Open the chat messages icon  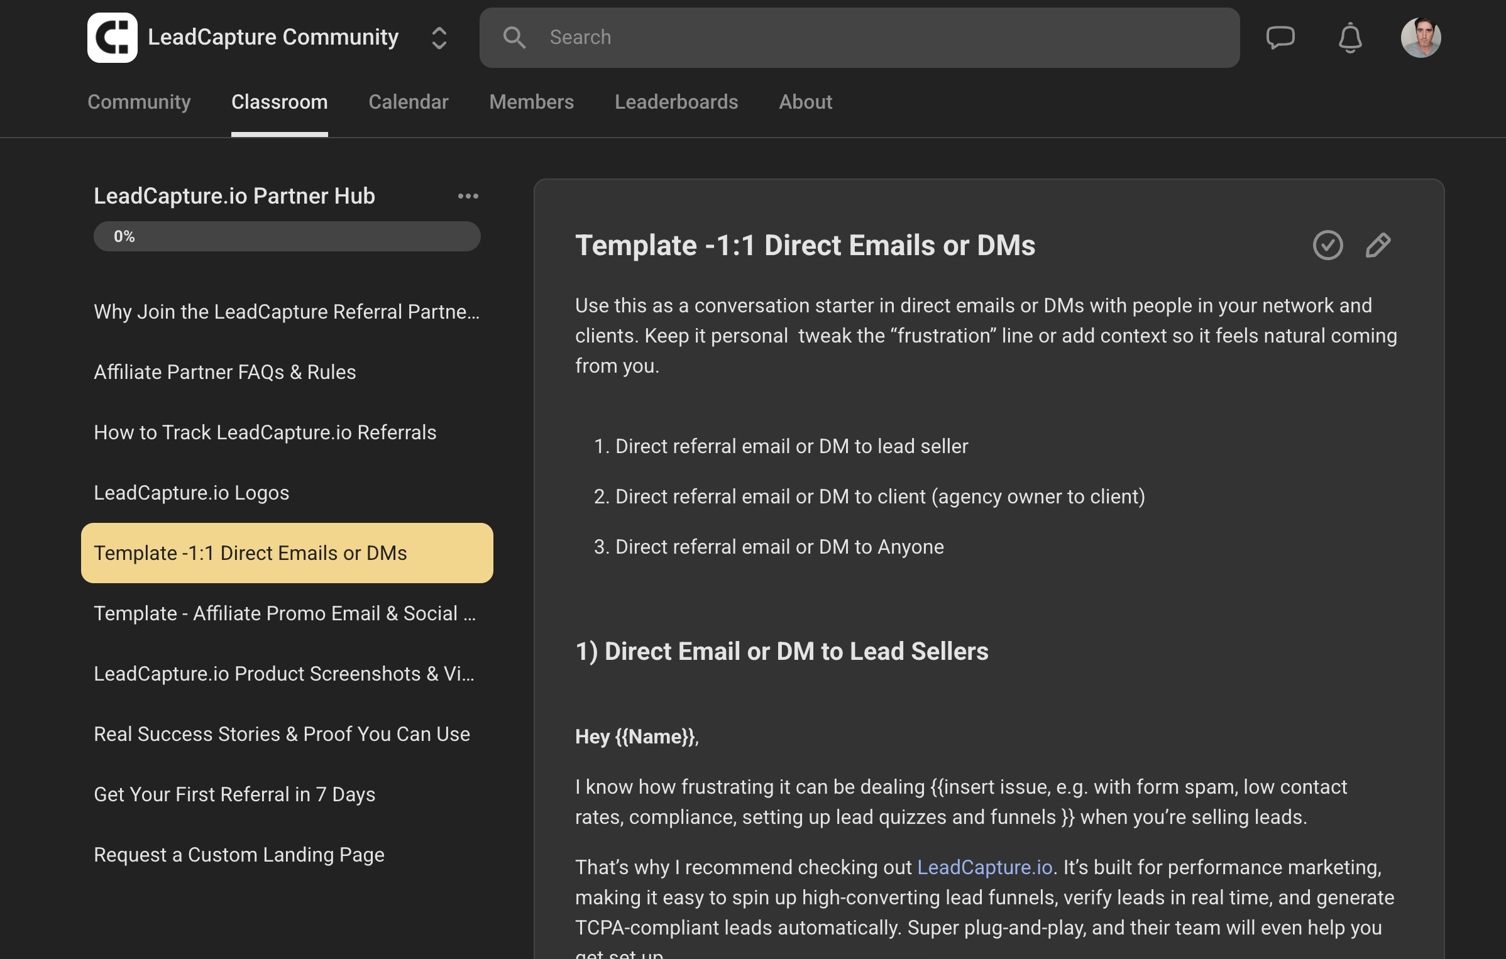(1280, 38)
